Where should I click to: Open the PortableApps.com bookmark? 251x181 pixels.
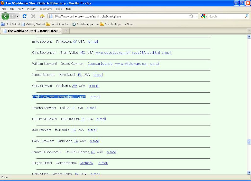click(x=85, y=24)
